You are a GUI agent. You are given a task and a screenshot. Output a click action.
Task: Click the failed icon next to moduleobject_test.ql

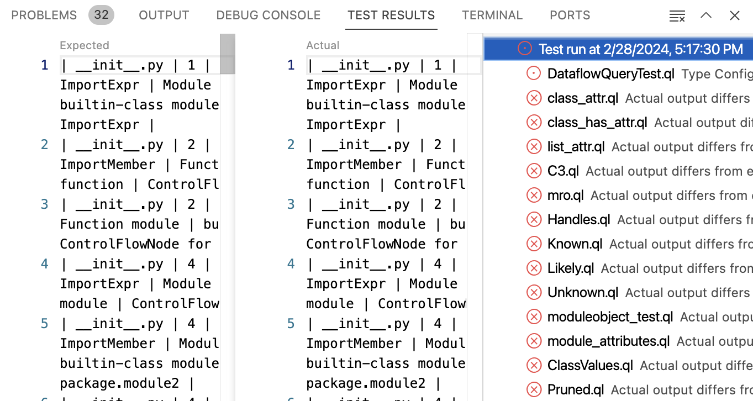pyautogui.click(x=534, y=316)
